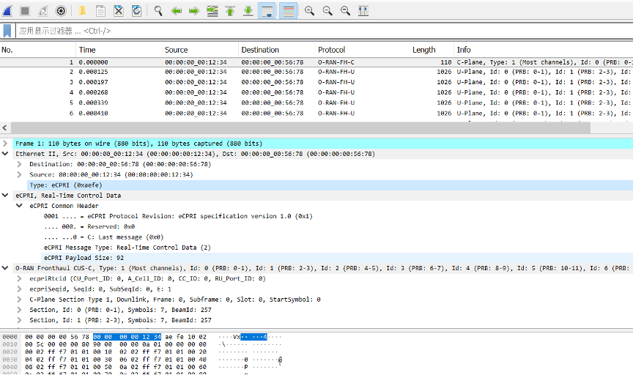This screenshot has height=375, width=633.
Task: Select packet 3 at time 0.000197
Action: click(316, 82)
